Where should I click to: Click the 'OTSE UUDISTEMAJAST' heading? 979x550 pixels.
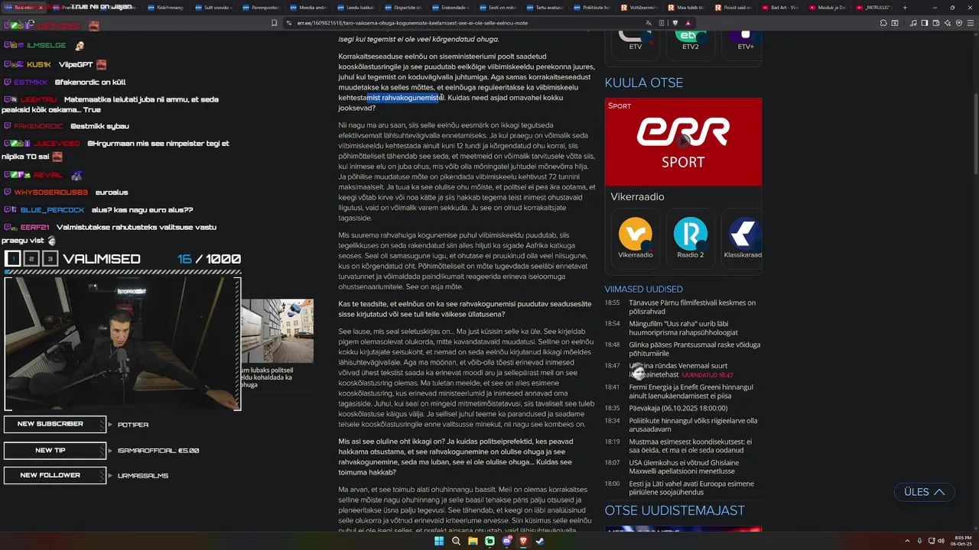tap(675, 510)
